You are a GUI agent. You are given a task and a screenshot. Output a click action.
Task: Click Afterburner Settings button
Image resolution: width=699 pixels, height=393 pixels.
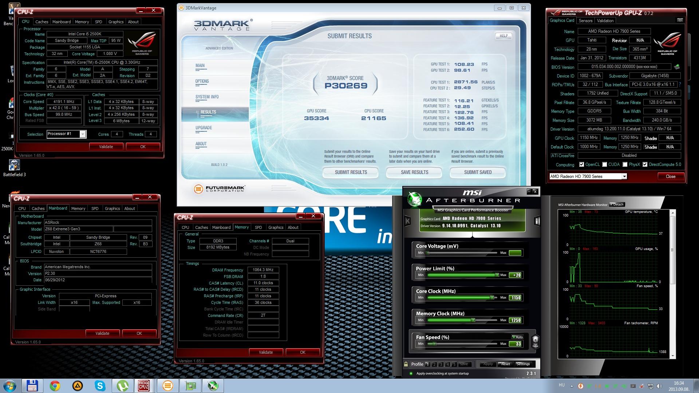pyautogui.click(x=523, y=364)
